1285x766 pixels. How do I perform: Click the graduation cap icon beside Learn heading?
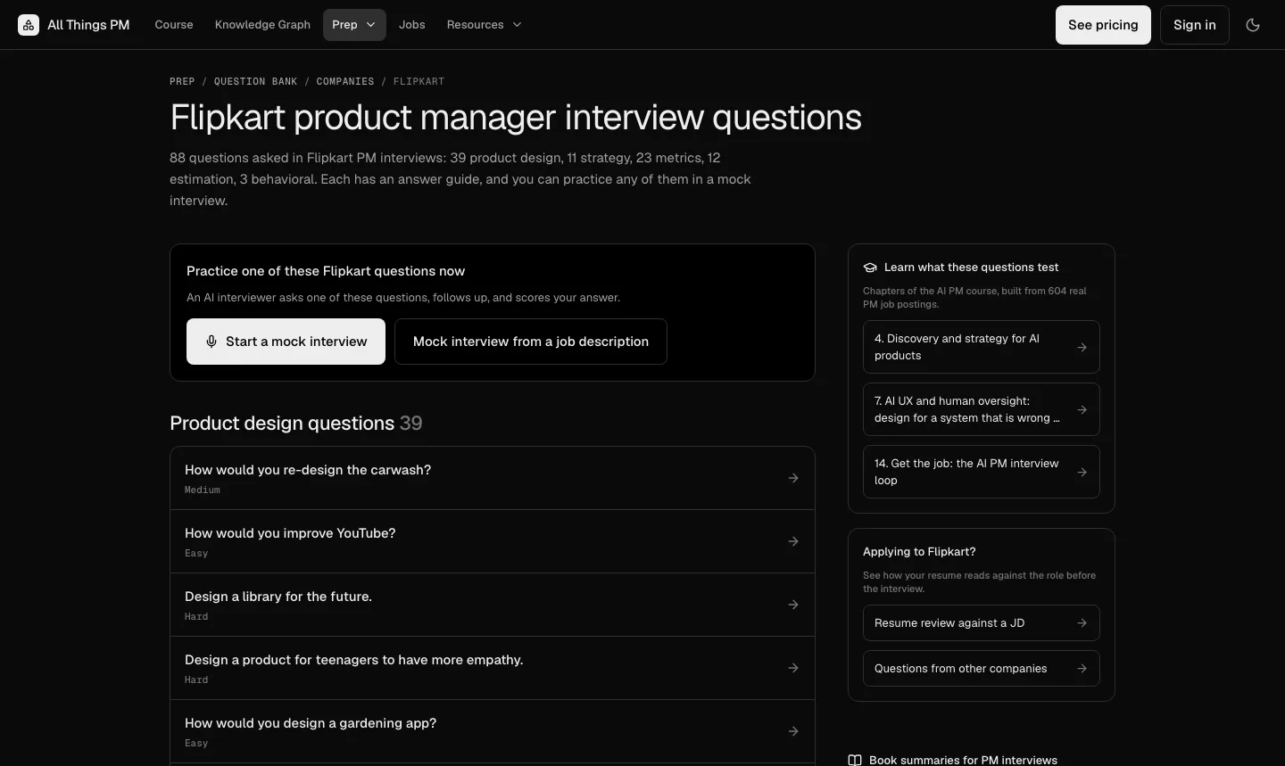pos(870,268)
